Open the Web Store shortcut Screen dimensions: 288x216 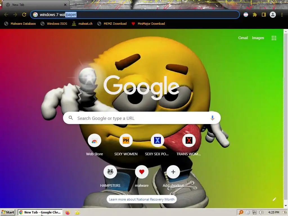point(94,145)
